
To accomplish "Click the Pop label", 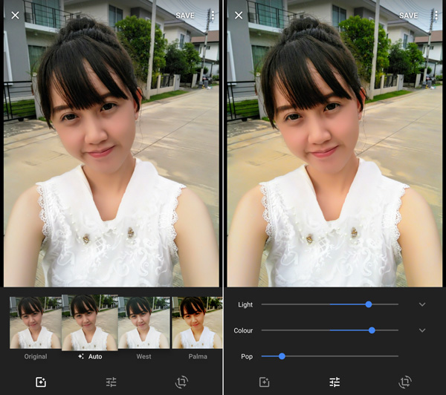I will pyautogui.click(x=247, y=356).
